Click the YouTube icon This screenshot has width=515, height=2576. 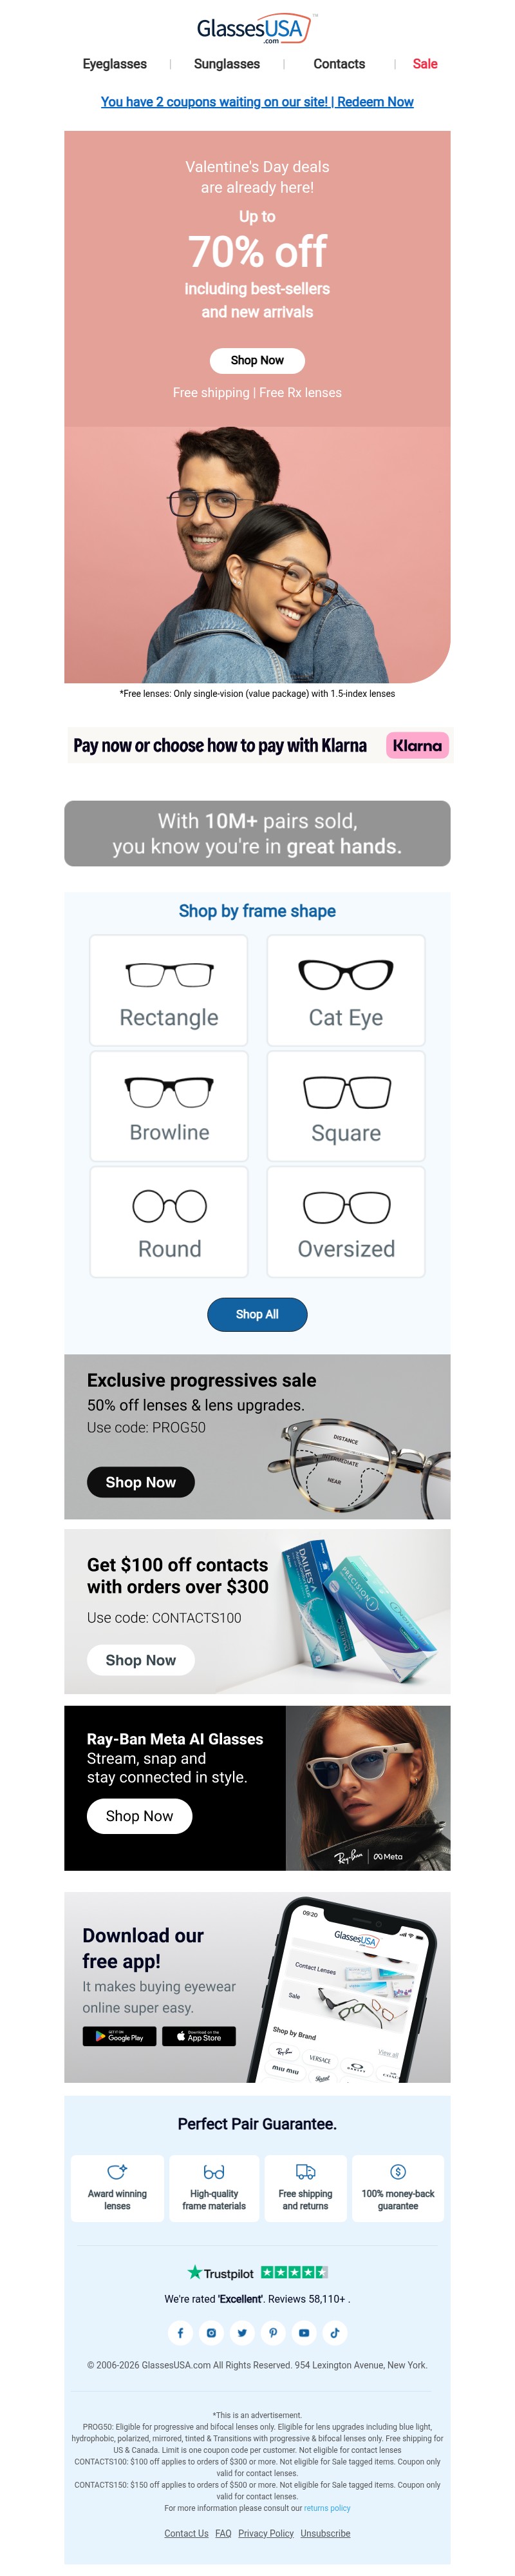[304, 2333]
